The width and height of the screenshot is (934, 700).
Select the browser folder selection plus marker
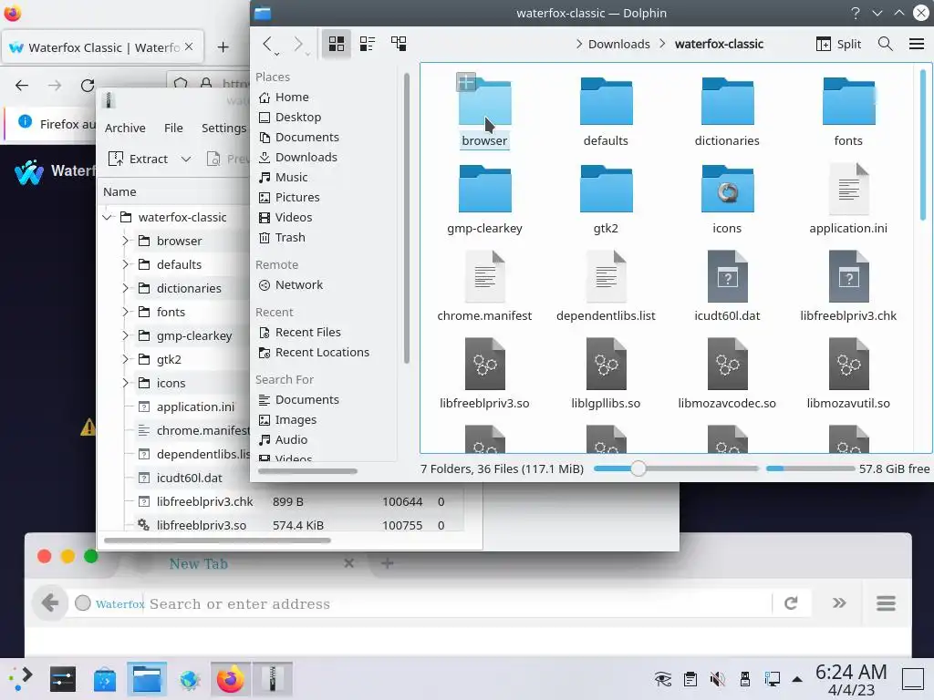tap(466, 82)
